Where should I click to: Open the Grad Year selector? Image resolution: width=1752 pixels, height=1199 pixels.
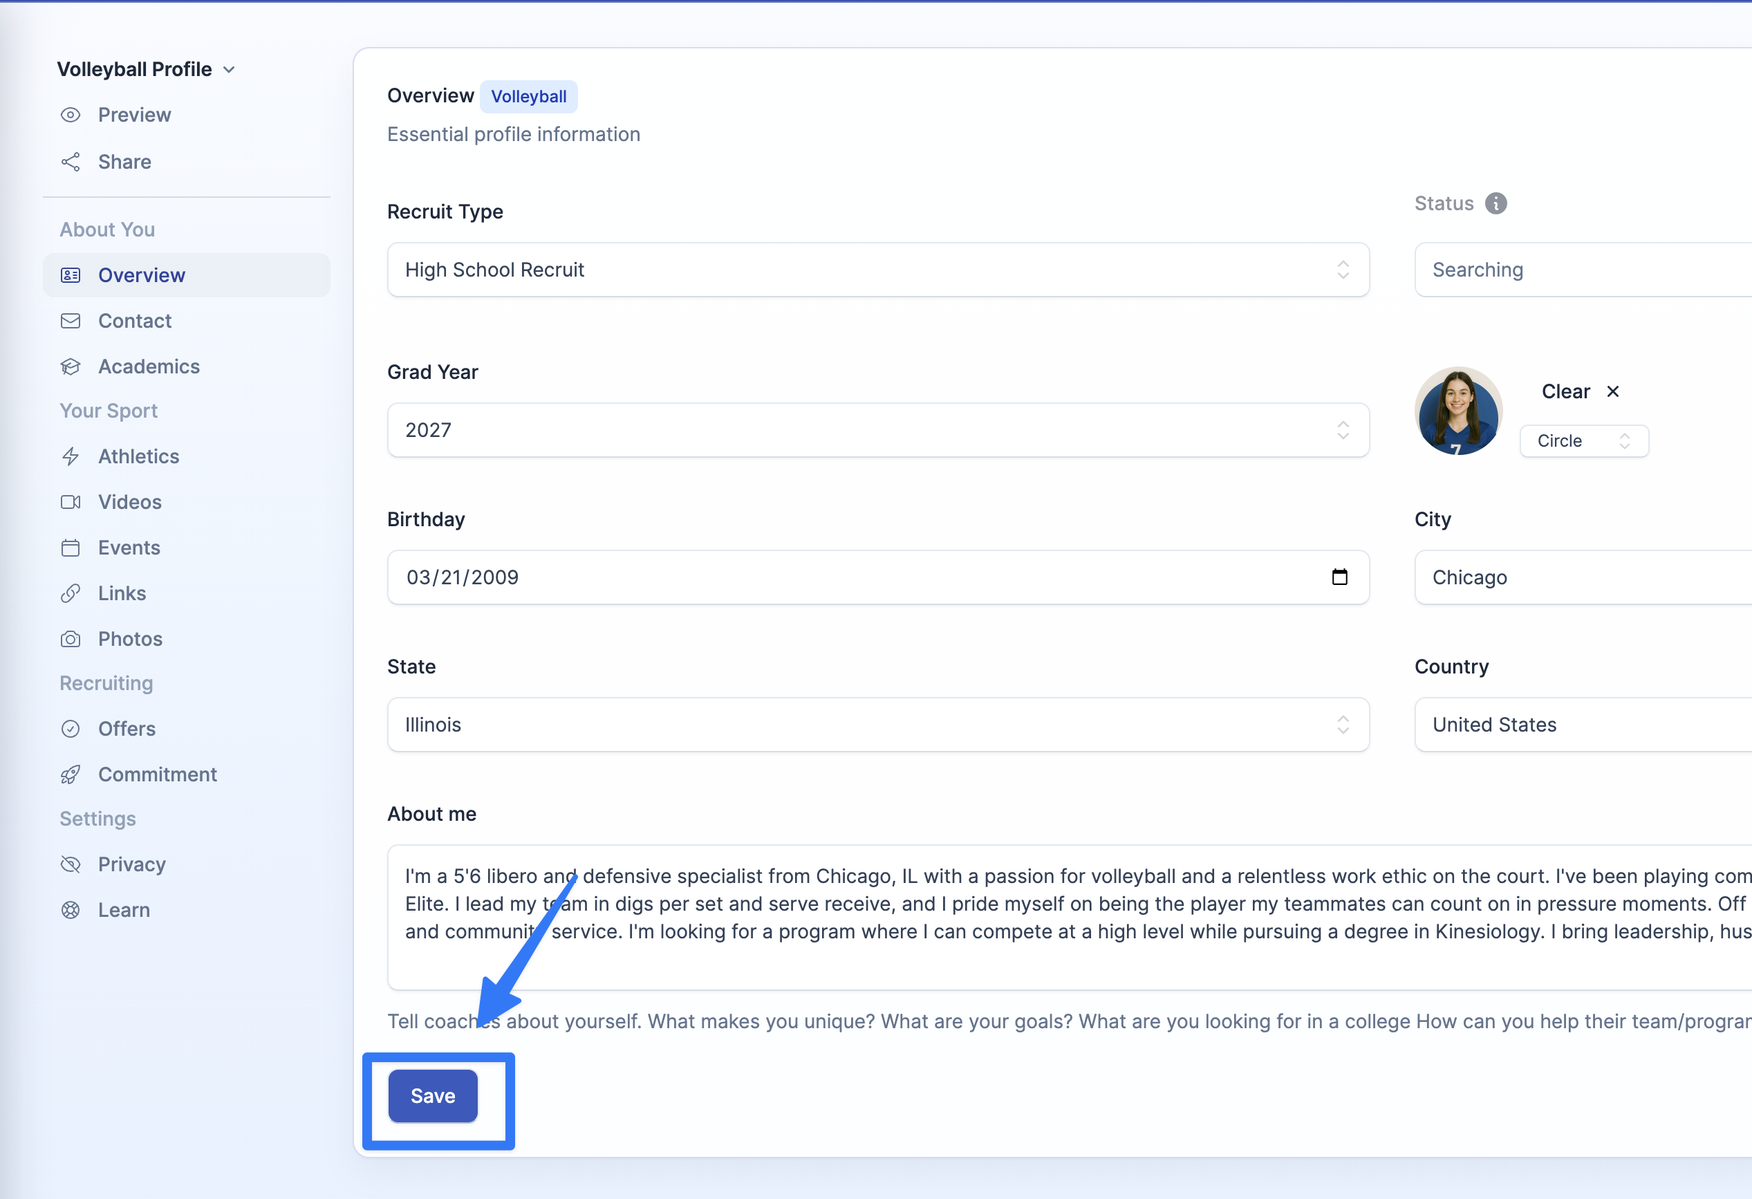click(x=877, y=430)
